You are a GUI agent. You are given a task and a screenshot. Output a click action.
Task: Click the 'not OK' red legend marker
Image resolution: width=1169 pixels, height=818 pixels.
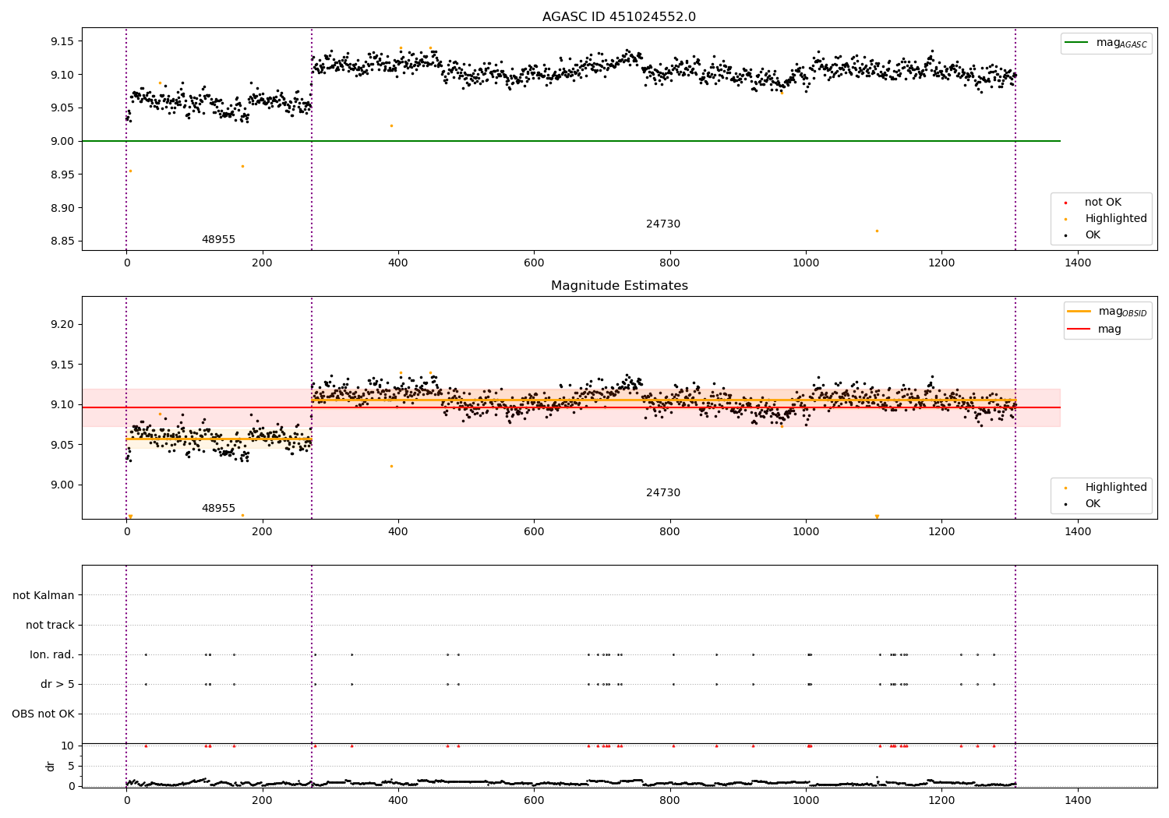pos(1065,203)
